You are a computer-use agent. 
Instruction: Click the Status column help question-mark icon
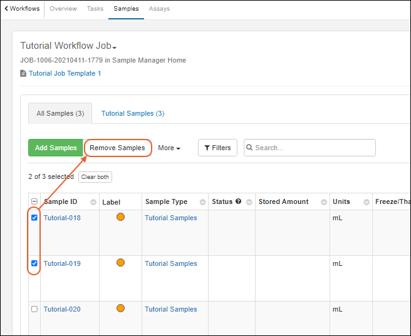pyautogui.click(x=239, y=202)
